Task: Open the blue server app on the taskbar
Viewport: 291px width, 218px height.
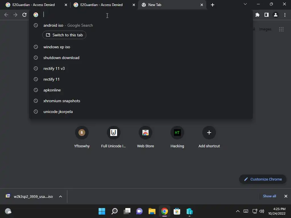Action: click(190, 211)
